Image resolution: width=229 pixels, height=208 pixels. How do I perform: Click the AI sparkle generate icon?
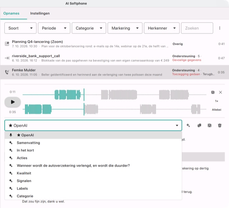click(188, 125)
